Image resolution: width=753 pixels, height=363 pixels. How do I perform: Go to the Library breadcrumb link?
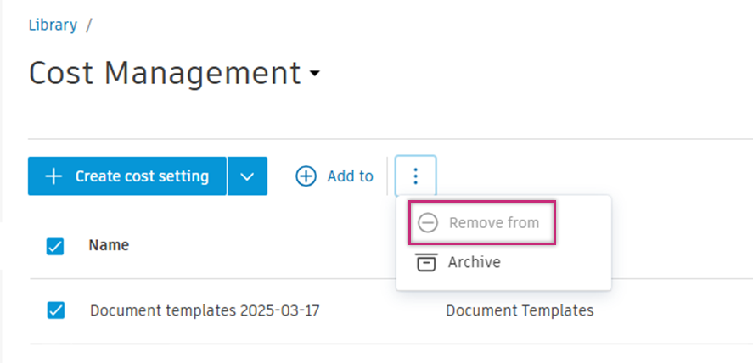[x=53, y=25]
